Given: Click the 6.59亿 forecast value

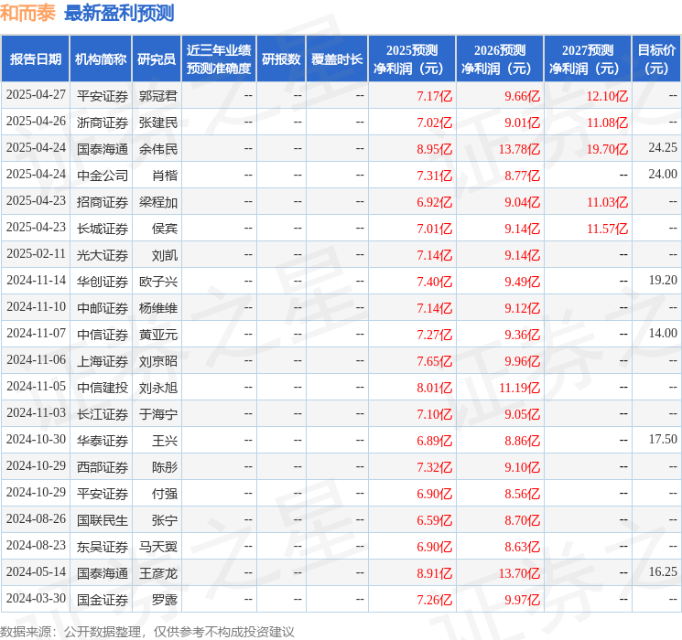Looking at the screenshot, I should click(435, 520).
